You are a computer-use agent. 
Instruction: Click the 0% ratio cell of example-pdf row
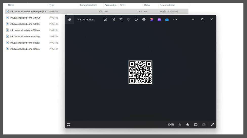[x=146, y=11]
